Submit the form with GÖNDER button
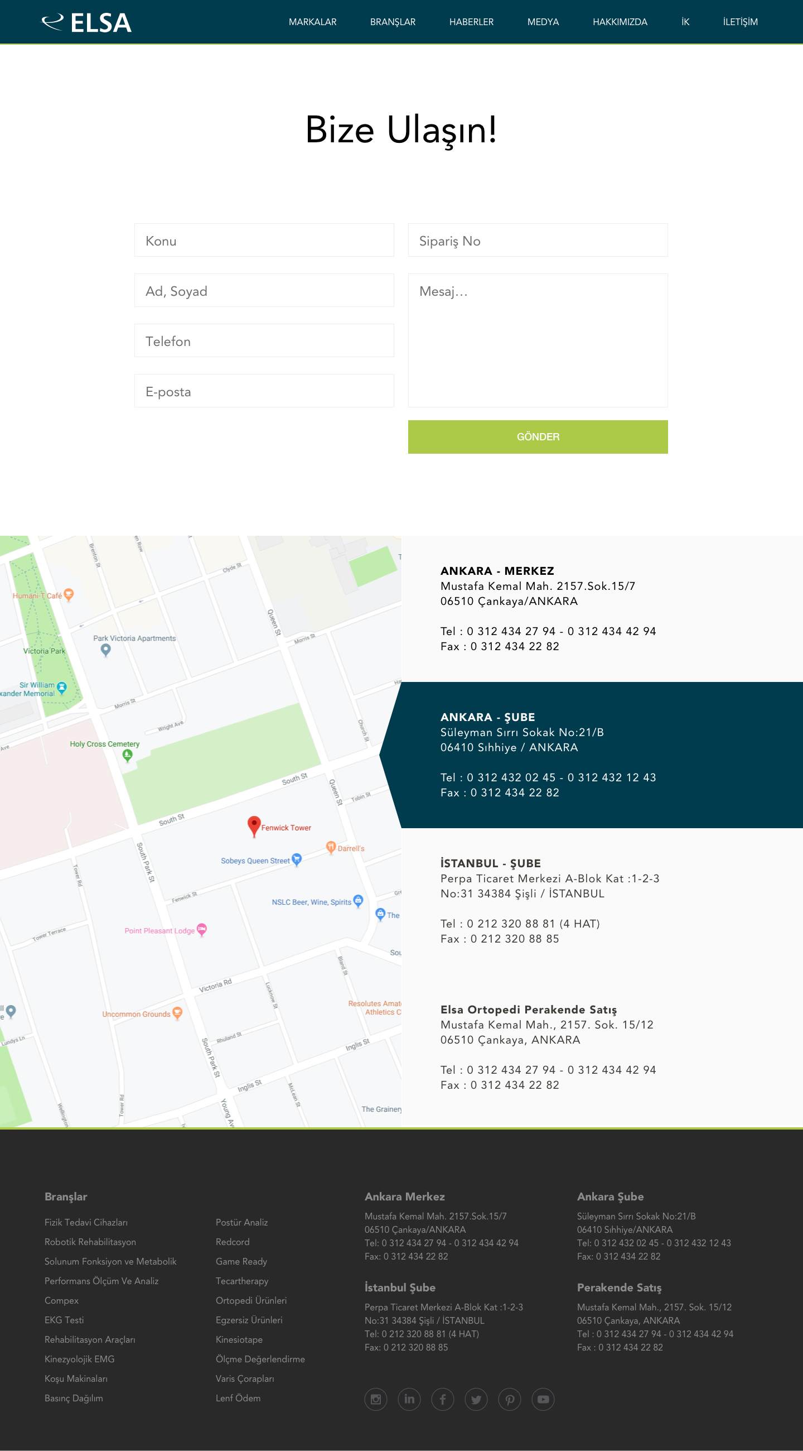The image size is (803, 1451). click(538, 436)
